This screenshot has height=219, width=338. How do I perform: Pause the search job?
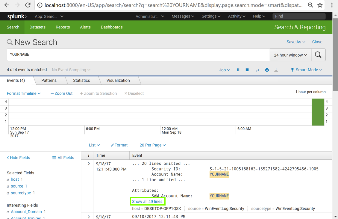click(x=238, y=70)
